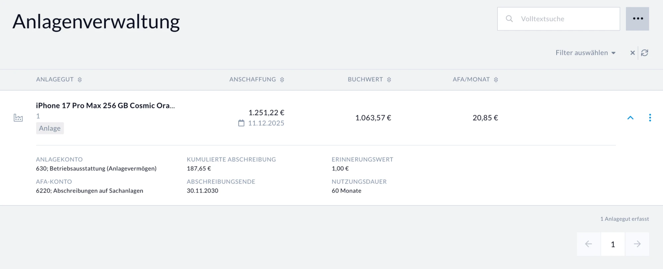Sort by Buchwert column
The height and width of the screenshot is (269, 663).
coord(389,79)
